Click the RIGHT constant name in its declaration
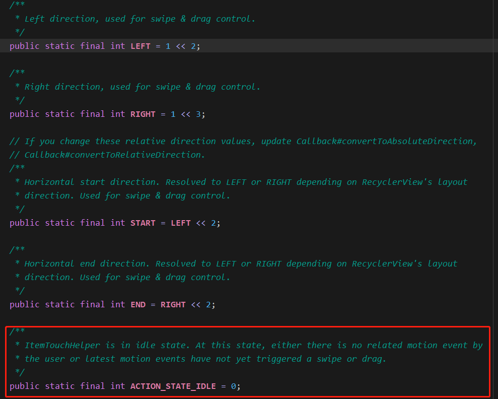 coord(143,114)
